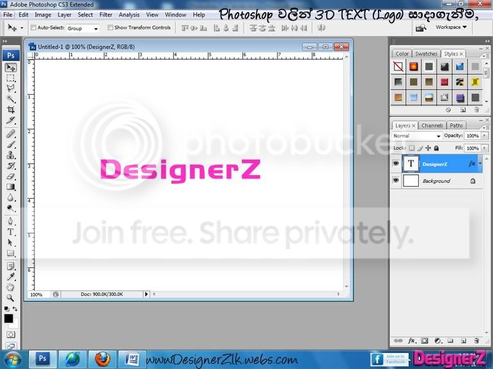Check Show Transform Controls
493x369 pixels.
(x=110, y=27)
